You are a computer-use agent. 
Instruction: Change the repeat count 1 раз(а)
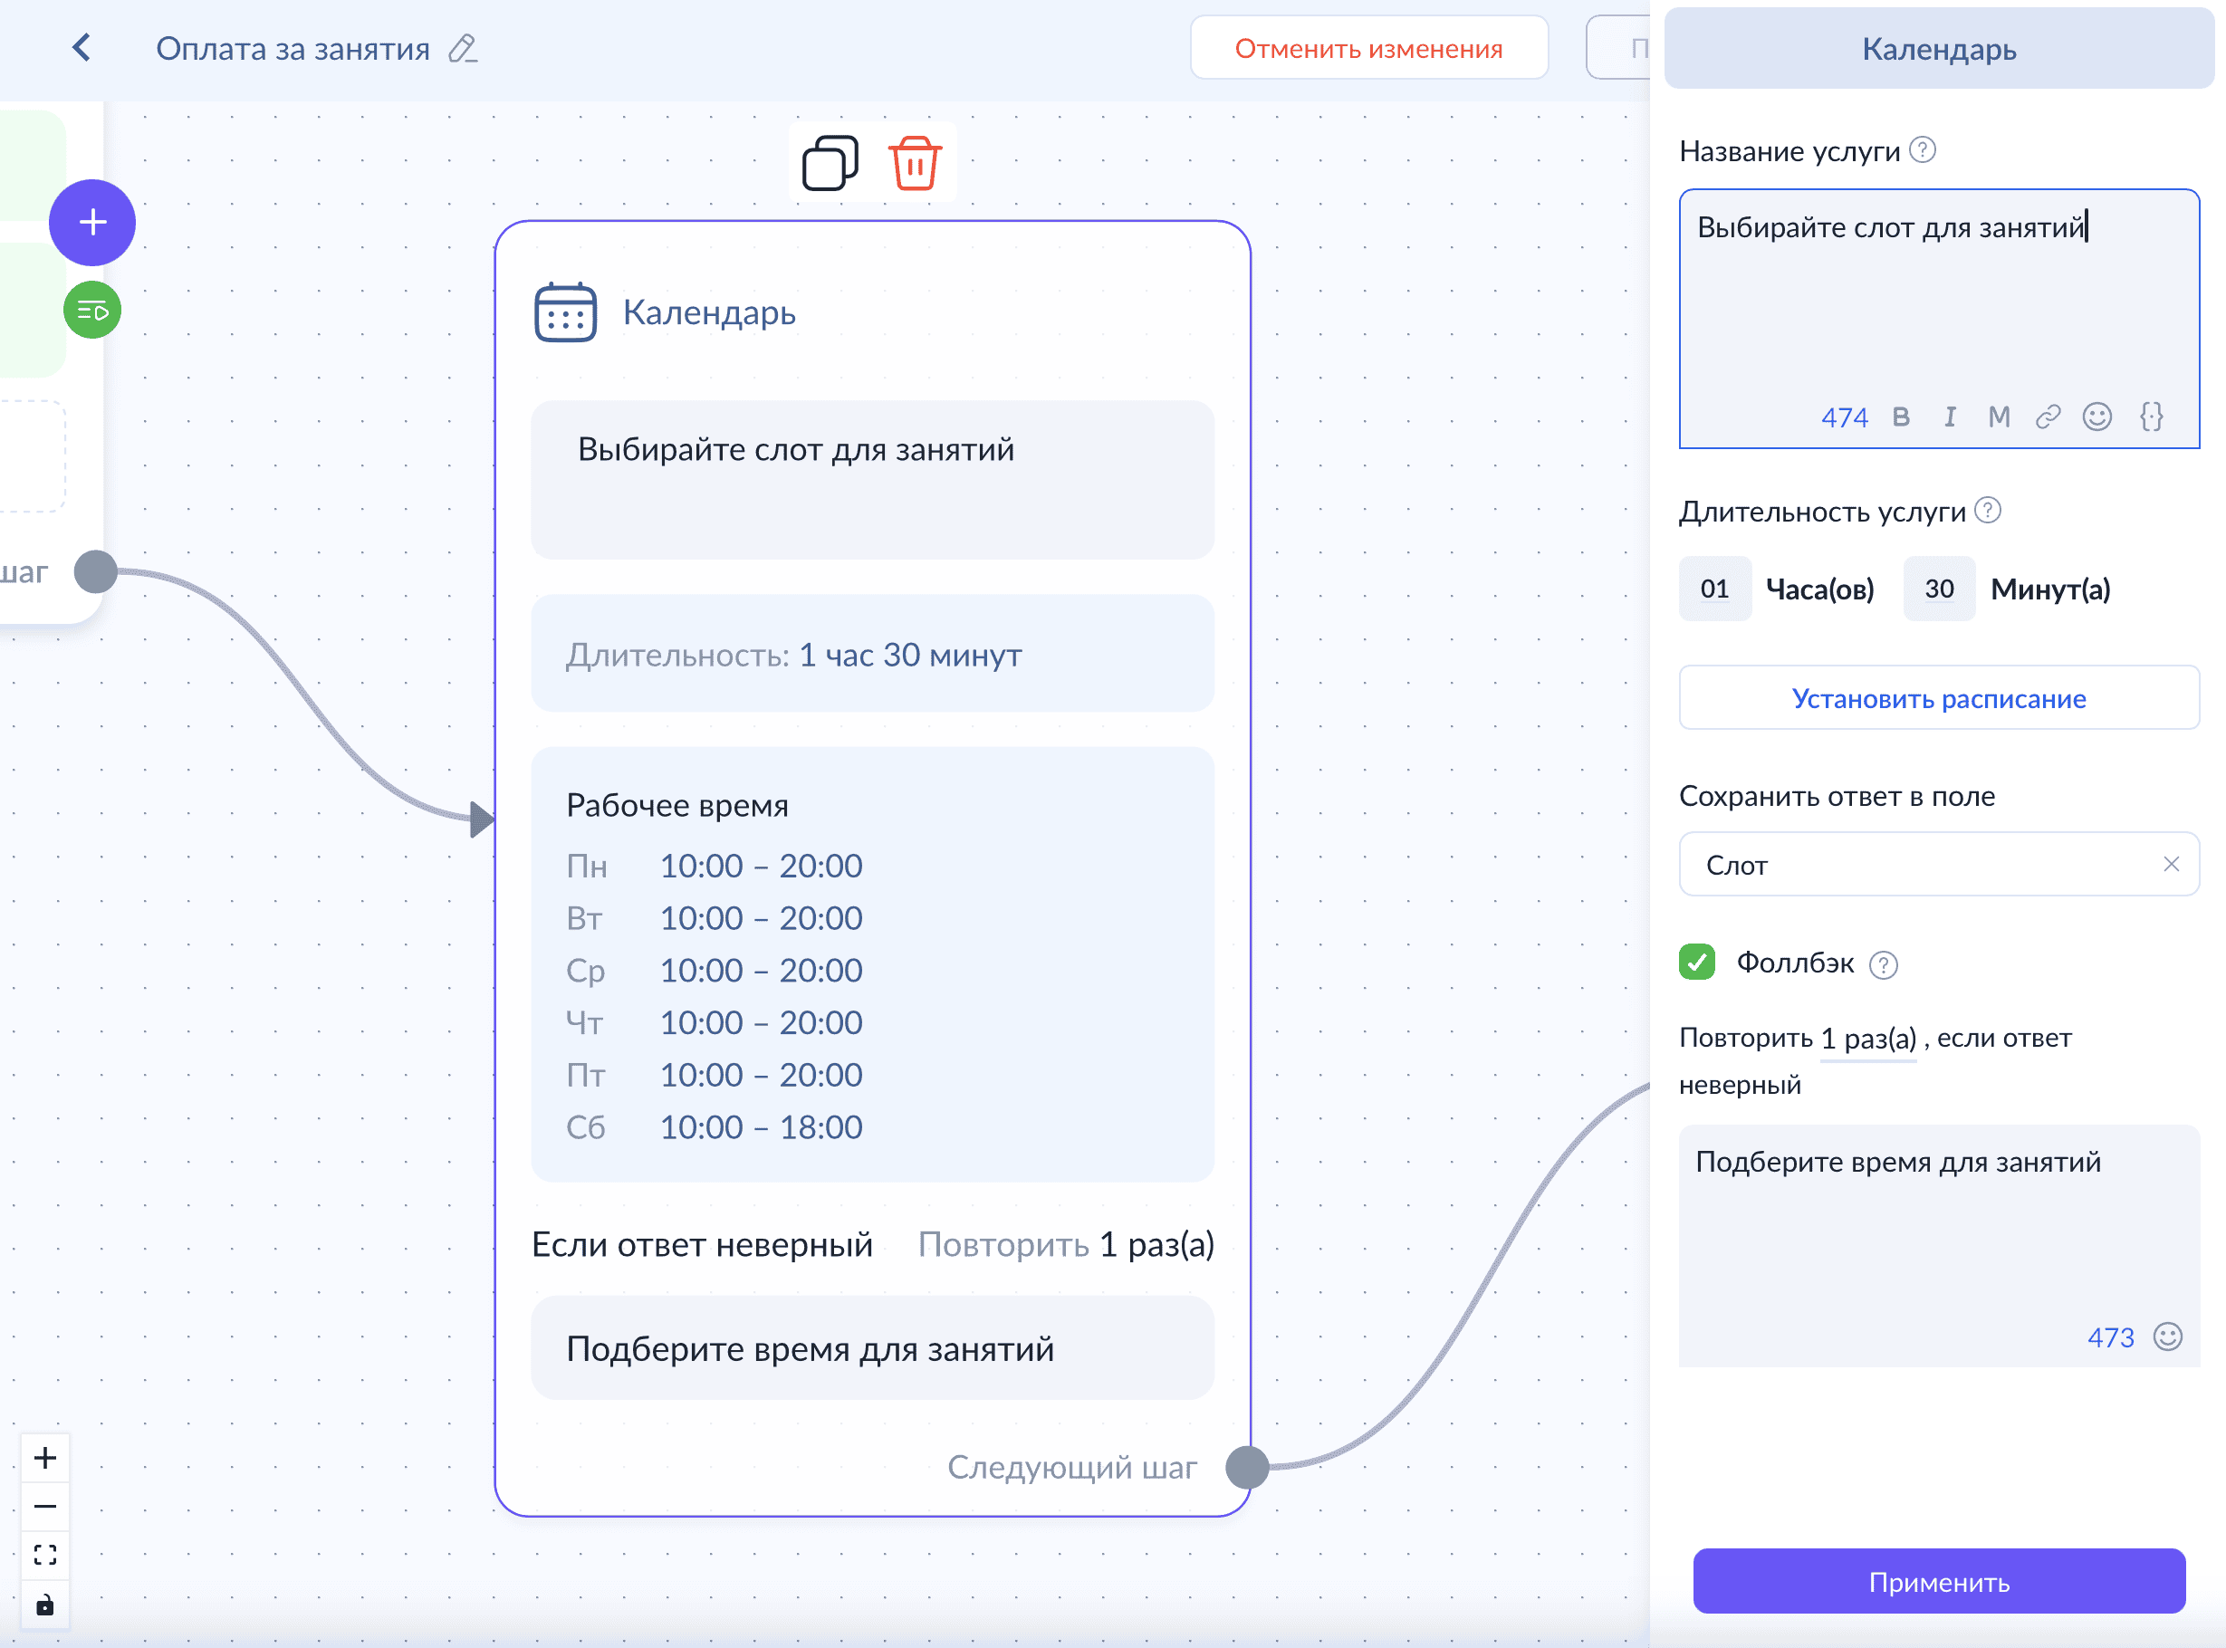1867,1039
